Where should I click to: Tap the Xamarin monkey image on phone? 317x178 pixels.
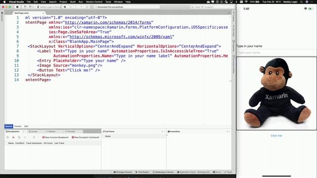[276, 93]
